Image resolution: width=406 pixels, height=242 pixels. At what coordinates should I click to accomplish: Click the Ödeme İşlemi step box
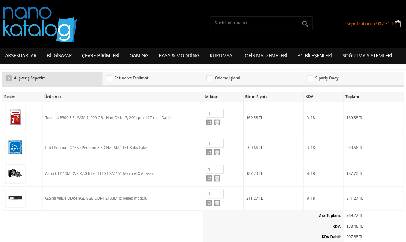[209, 78]
